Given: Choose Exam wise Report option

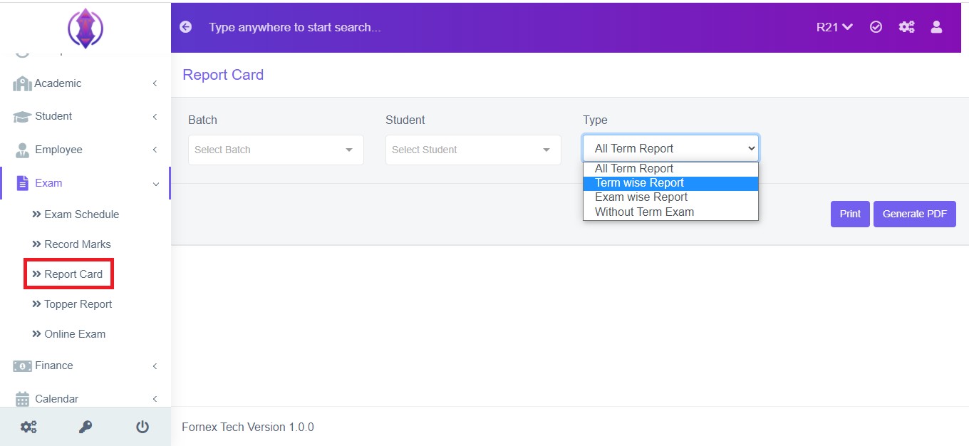Looking at the screenshot, I should [x=670, y=197].
